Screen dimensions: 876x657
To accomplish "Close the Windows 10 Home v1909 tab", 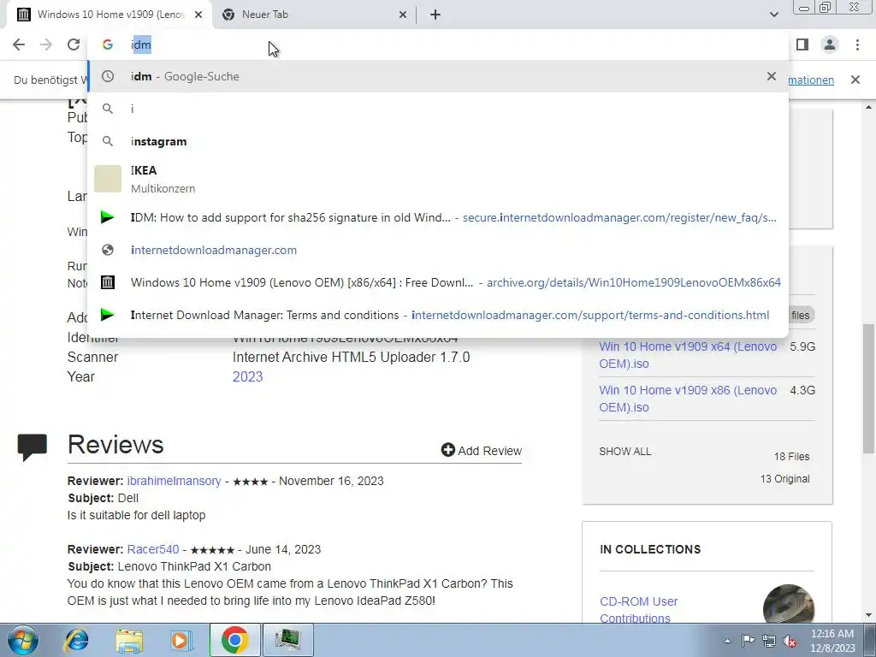I will coord(198,15).
